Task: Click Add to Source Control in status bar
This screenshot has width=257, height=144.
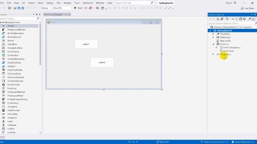Action: (214, 142)
